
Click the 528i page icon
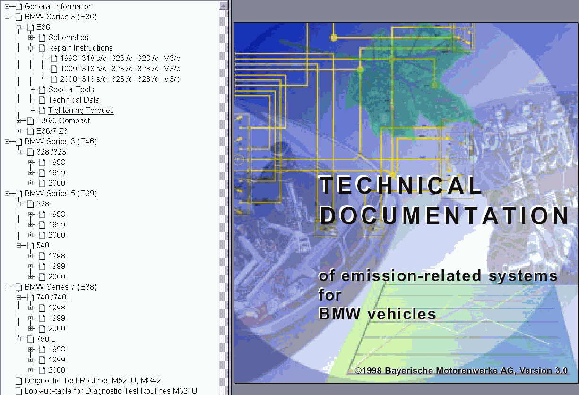pos(30,204)
